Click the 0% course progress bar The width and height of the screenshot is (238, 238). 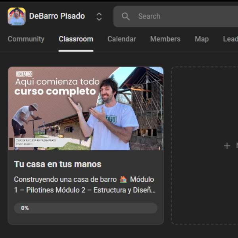pos(86,208)
